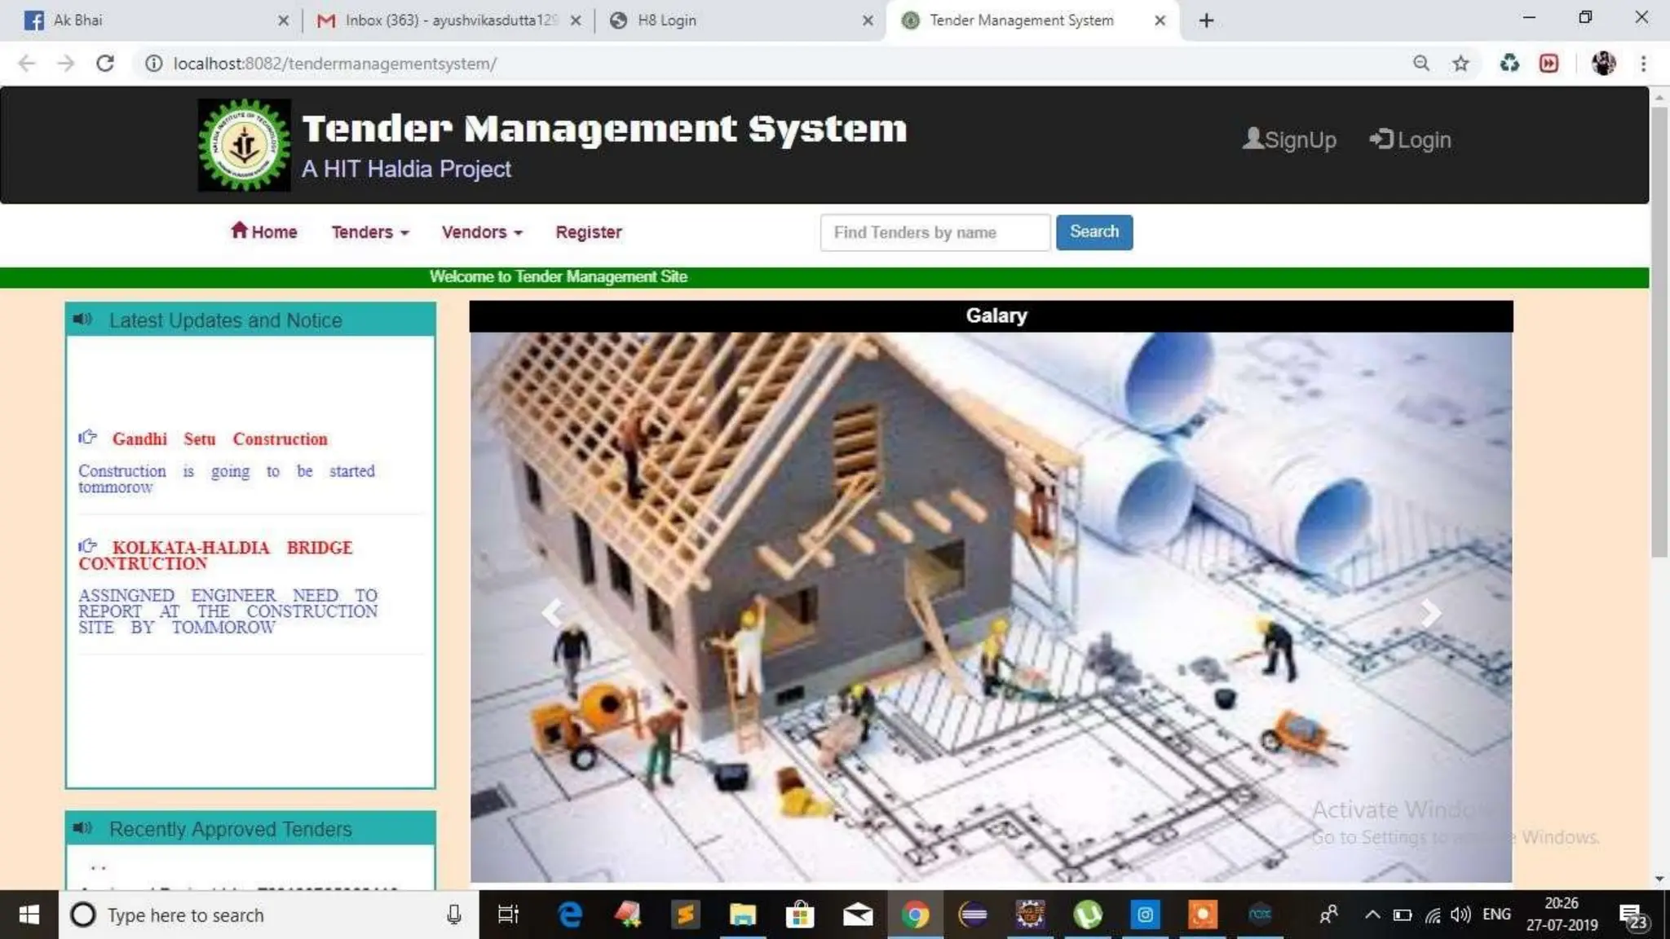1670x939 pixels.
Task: Open Chrome three-dot menu
Action: pos(1643,64)
